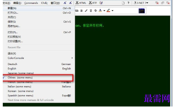Image resolution: width=175 pixels, height=107 pixels.
Task: Open the 窗口(W) menu
Action: [x=55, y=3]
